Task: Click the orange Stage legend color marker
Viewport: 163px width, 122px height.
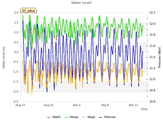Action: 84,117
